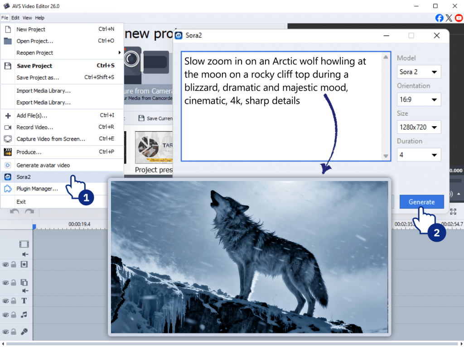Click prompt box scroll-up arrow
The width and height of the screenshot is (464, 347).
click(x=386, y=57)
